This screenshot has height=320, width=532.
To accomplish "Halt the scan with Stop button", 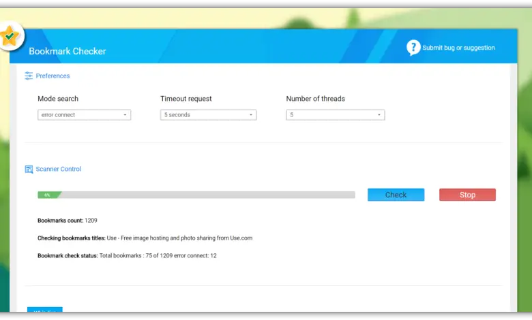I will coord(467,195).
